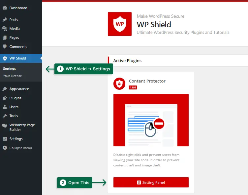Select Tools in the sidebar
This screenshot has width=248, height=195.
21,116
